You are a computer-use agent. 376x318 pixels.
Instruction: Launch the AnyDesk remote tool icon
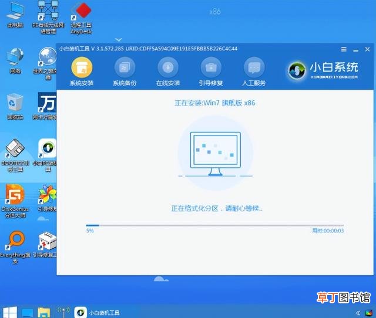81,18
